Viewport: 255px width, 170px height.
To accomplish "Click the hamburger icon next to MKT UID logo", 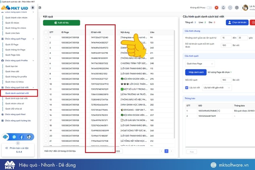I will click(33, 8).
